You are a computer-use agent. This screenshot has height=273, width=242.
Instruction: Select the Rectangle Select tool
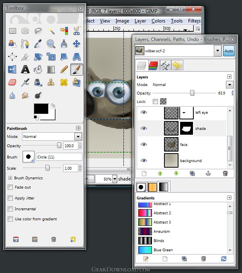pos(12,31)
